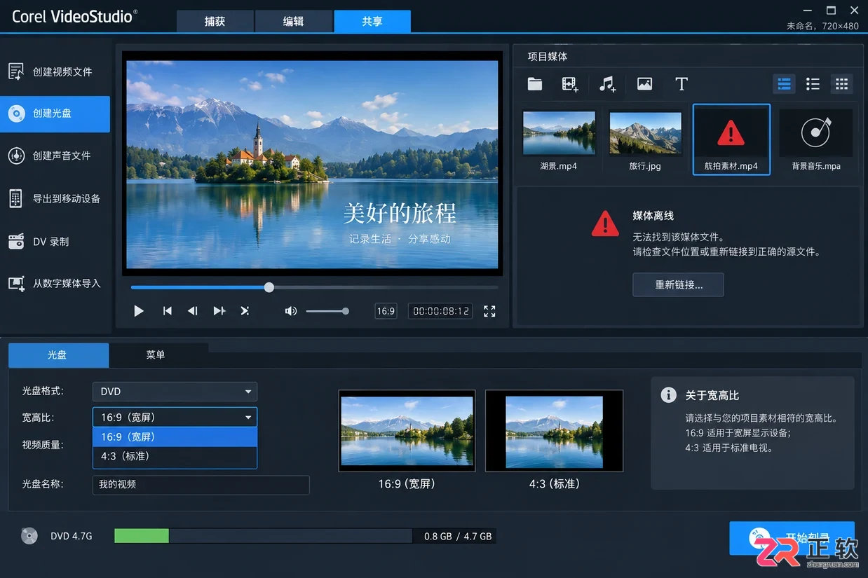Viewport: 868px width, 578px height.
Task: Step back one frame
Action: [192, 311]
